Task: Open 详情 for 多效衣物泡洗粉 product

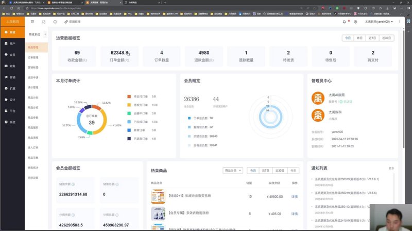Action: (x=294, y=214)
